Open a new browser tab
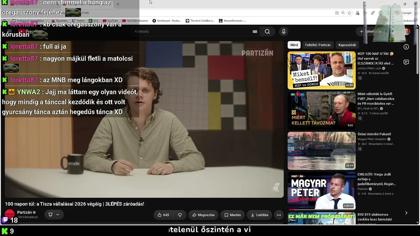This screenshot has height=236, width=420. tap(118, 4)
